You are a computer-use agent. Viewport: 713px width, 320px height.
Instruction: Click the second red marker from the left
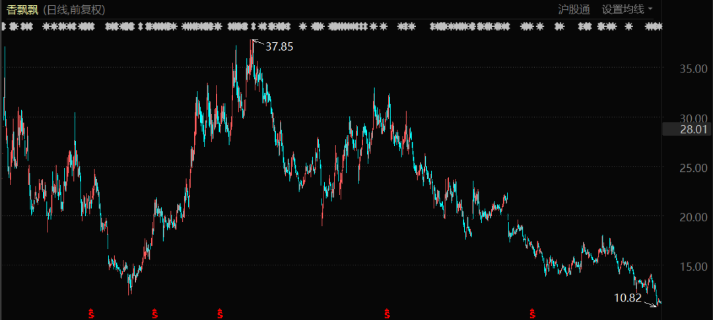pos(155,312)
